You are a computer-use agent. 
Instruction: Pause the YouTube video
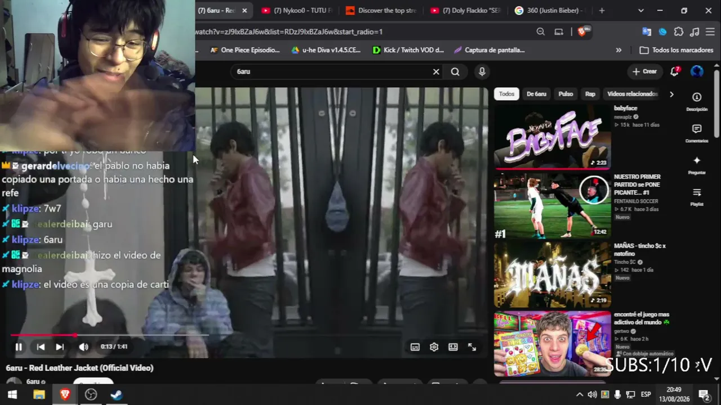[x=19, y=347]
